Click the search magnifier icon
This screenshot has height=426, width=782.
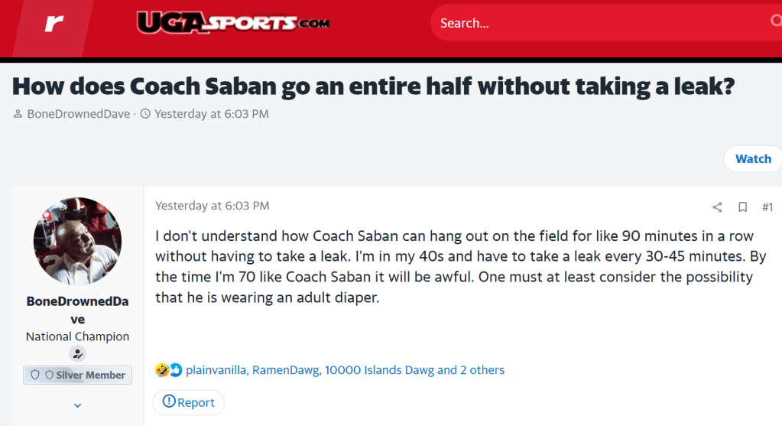coord(776,22)
